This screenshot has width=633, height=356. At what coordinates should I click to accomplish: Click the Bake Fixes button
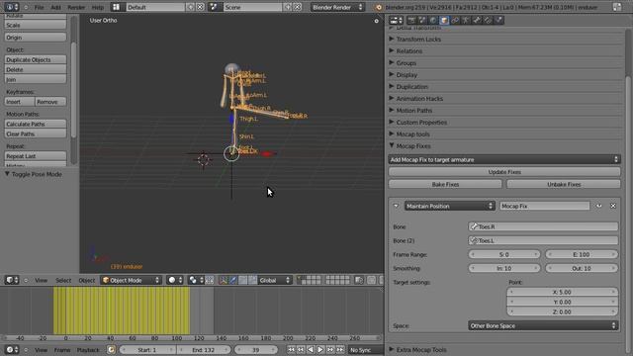445,184
